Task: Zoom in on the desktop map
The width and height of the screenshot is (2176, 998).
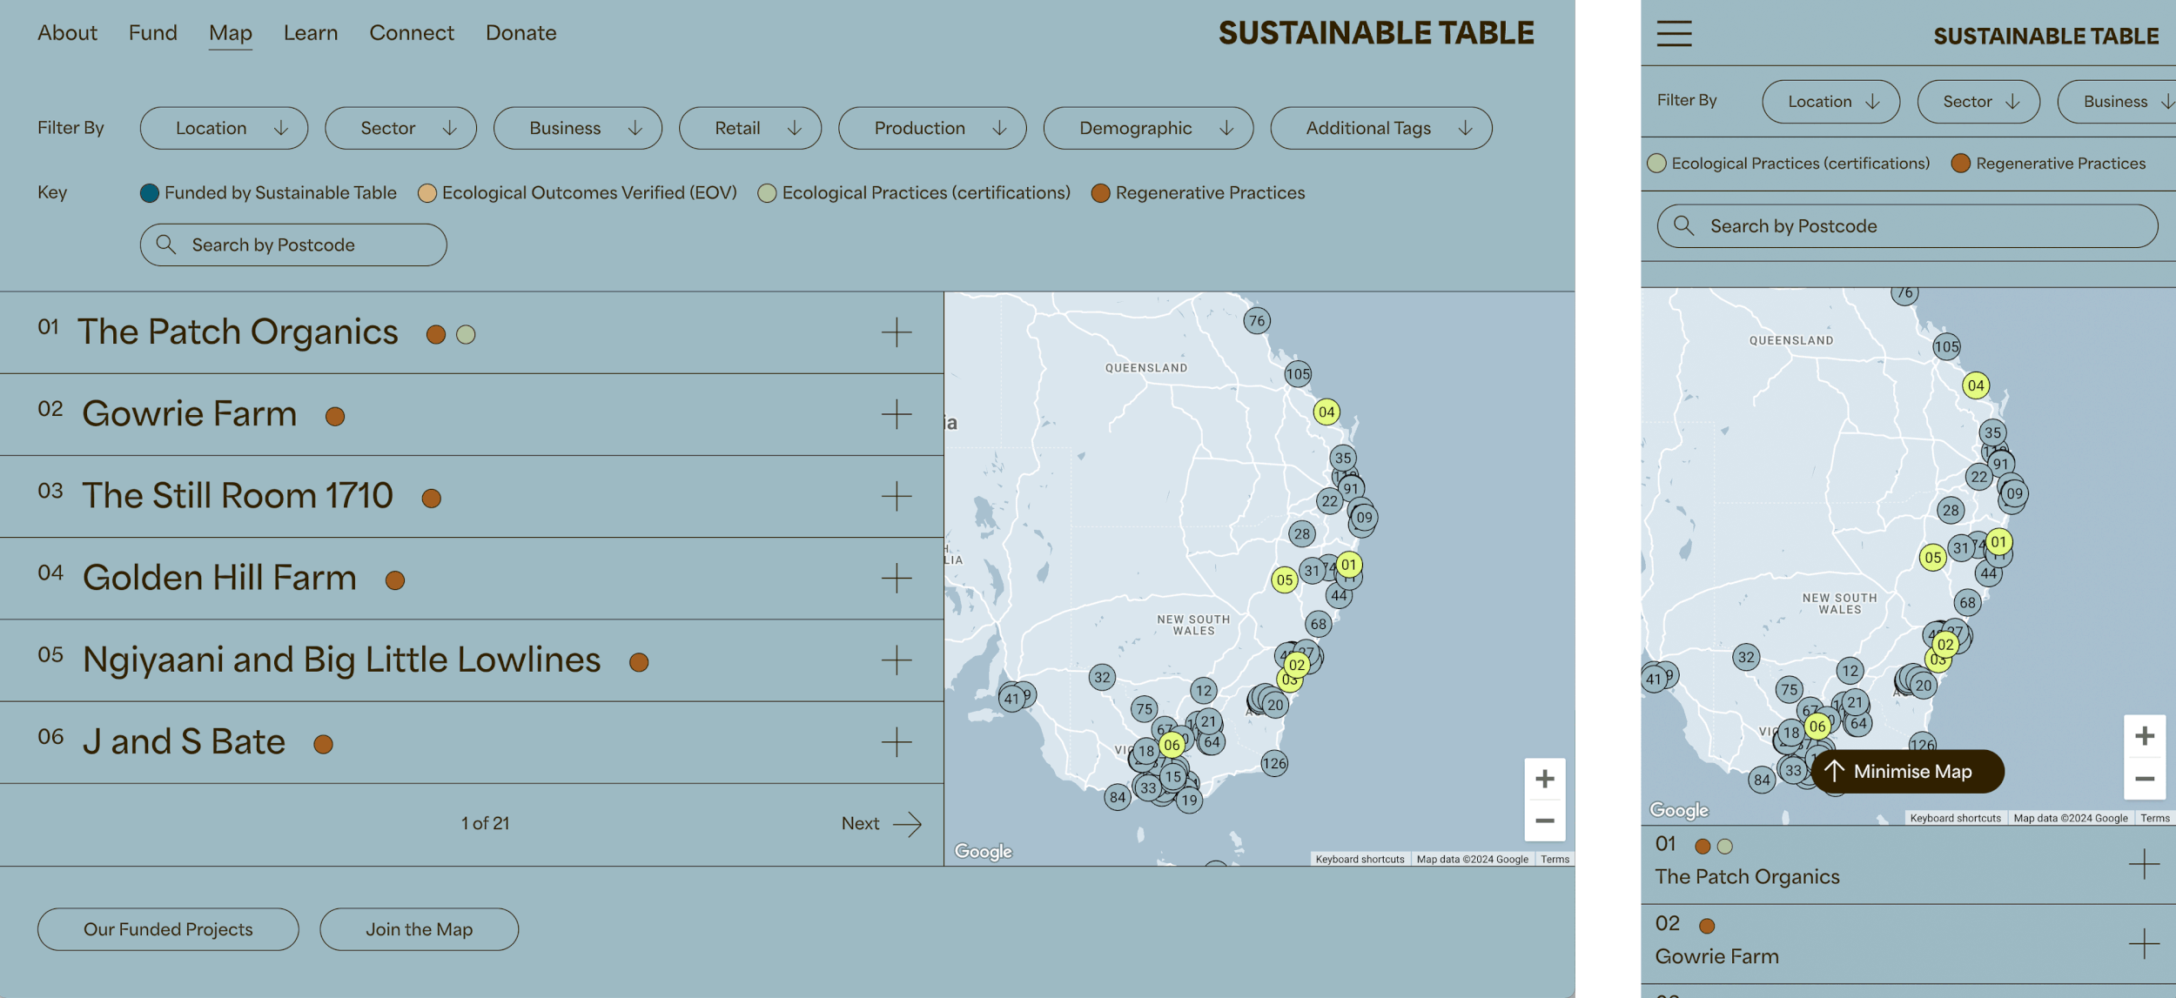Action: [1544, 779]
